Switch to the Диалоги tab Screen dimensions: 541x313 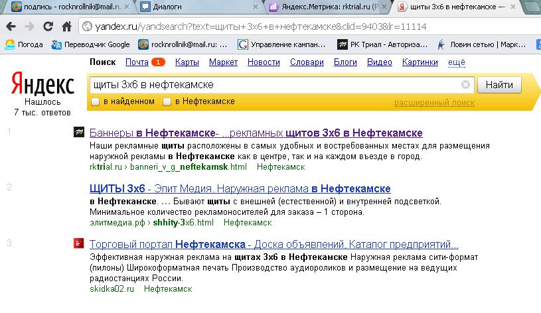[x=198, y=7]
